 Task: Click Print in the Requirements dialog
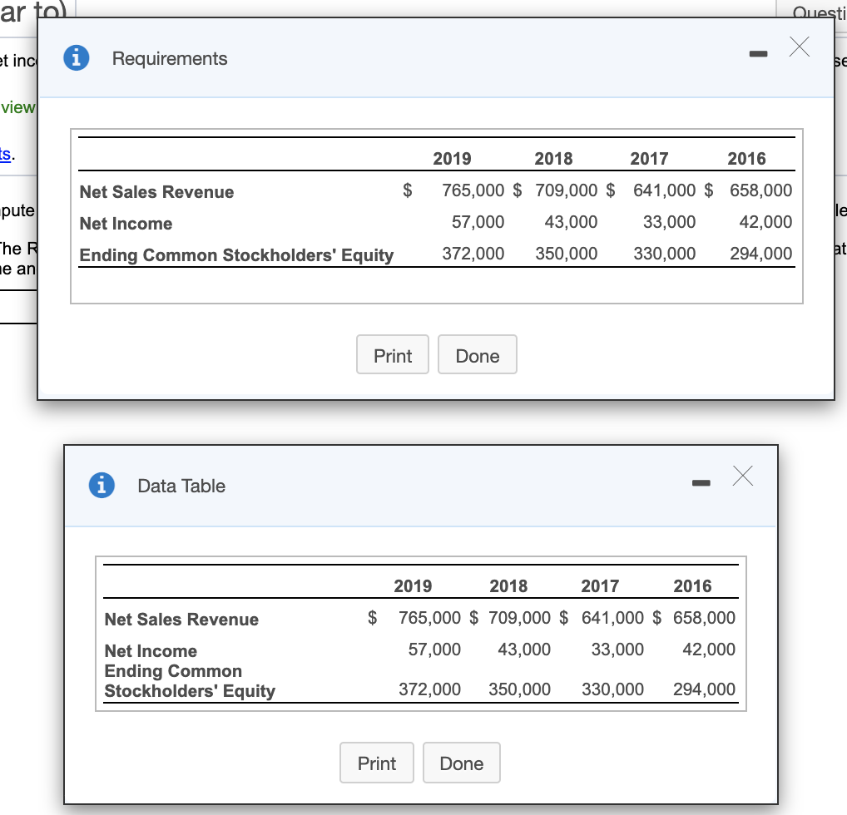click(x=392, y=354)
